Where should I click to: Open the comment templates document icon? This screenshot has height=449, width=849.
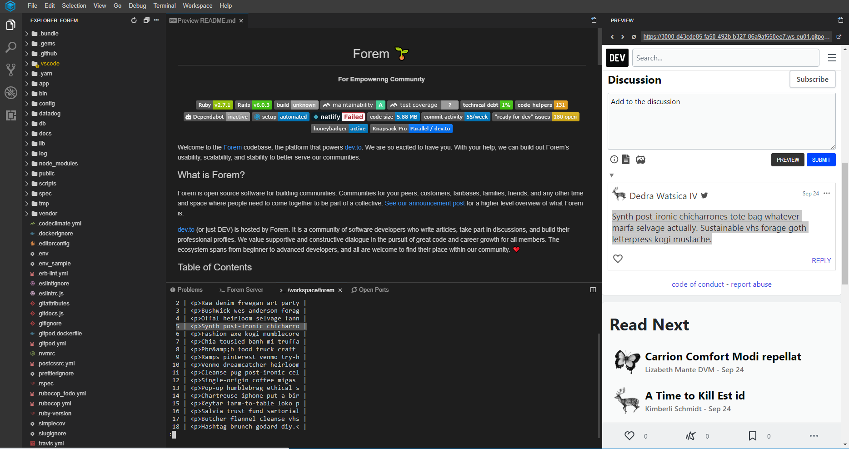click(x=626, y=160)
